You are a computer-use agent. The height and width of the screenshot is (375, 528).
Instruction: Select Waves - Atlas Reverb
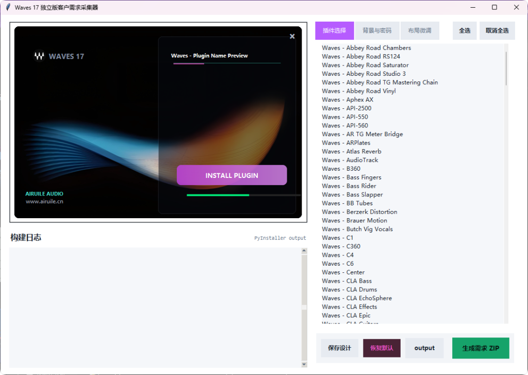click(352, 152)
